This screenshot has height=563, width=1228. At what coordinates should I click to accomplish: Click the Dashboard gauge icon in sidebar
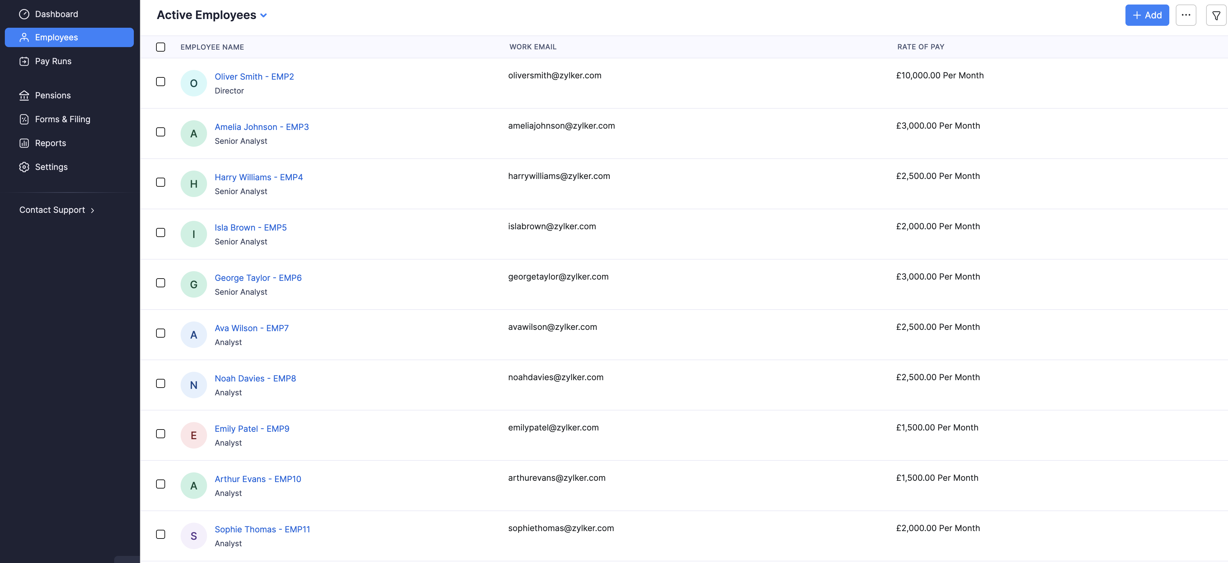coord(24,14)
